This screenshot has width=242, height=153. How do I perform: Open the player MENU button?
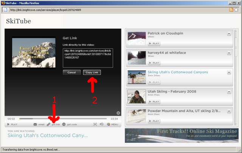coord(113,124)
